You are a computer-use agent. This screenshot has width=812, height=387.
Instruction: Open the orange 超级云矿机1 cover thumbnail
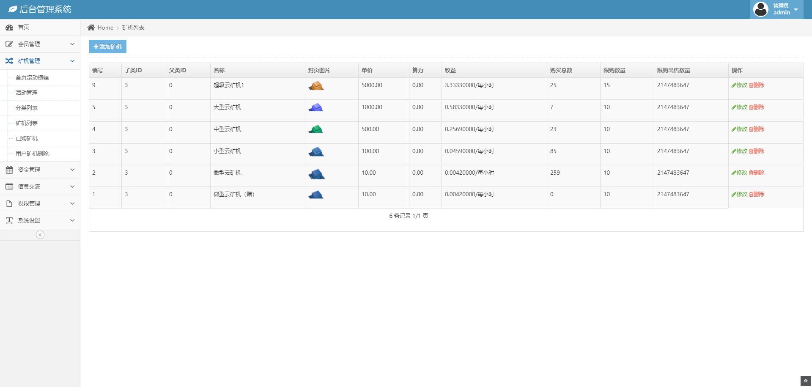point(316,86)
